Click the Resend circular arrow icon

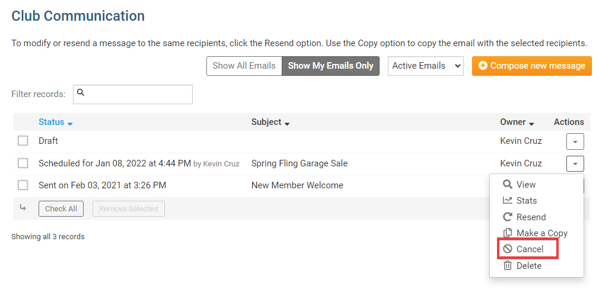click(507, 217)
